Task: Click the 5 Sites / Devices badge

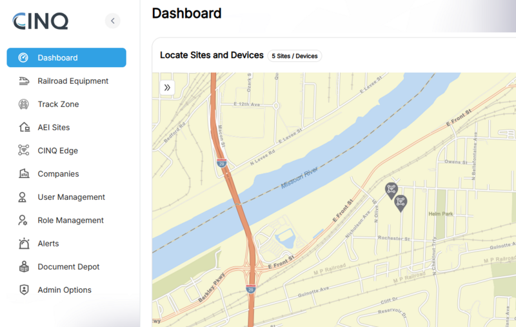Action: pyautogui.click(x=295, y=56)
